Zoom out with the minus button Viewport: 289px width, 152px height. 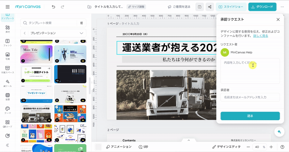248,147
